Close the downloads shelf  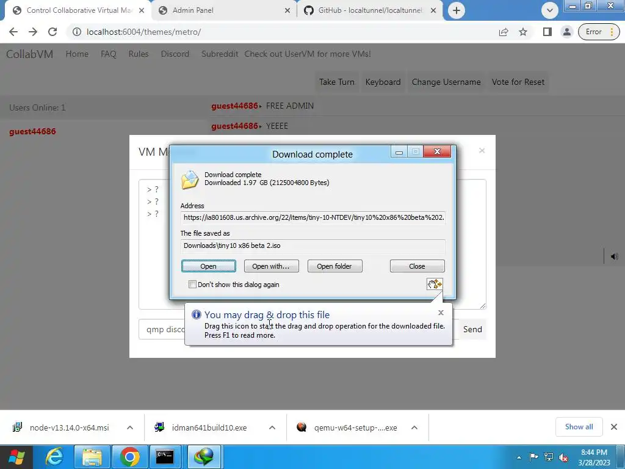(614, 427)
